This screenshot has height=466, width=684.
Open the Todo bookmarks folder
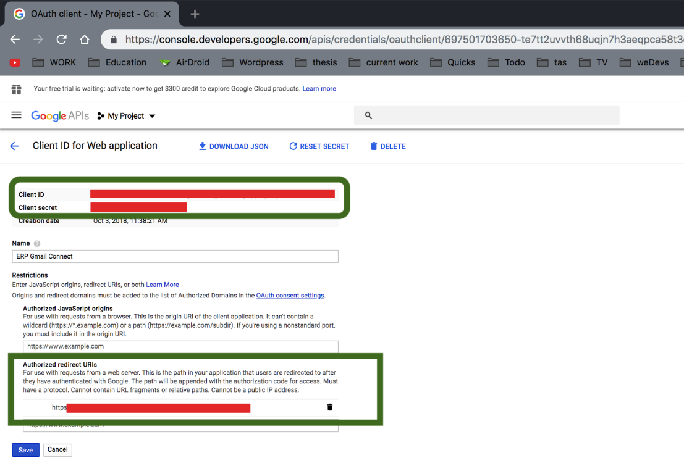coord(506,63)
